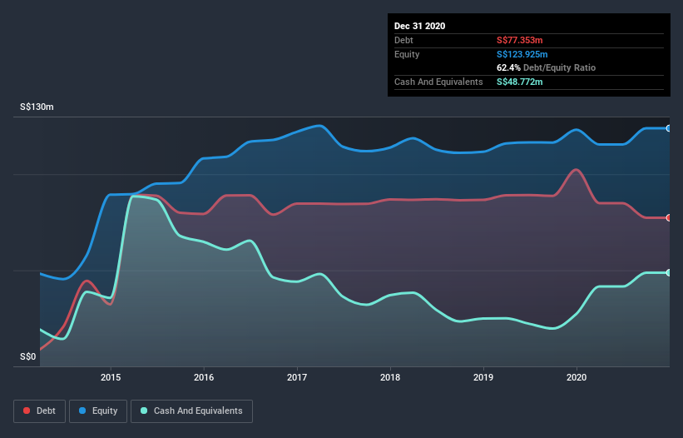Toggle Cash And Equivalents legend button
Image resolution: width=683 pixels, height=438 pixels.
coord(191,411)
